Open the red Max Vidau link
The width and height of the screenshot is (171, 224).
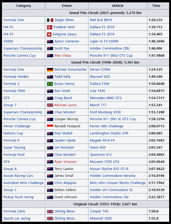(63, 55)
